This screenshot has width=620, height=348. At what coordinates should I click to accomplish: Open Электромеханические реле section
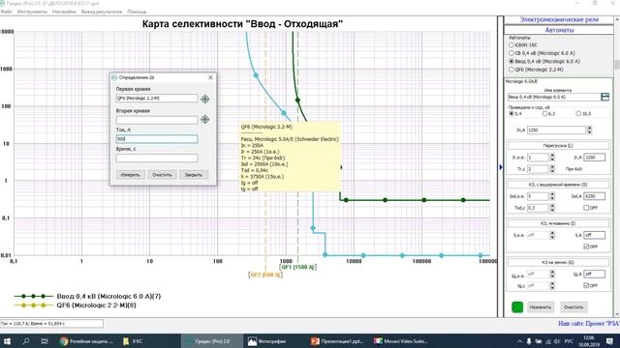559,19
